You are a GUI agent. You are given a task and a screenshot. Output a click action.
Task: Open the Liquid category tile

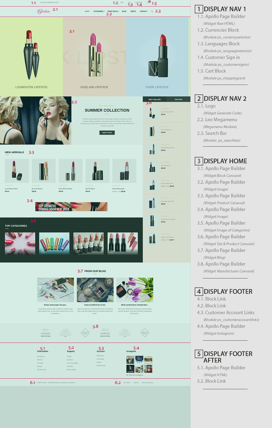pos(88,243)
